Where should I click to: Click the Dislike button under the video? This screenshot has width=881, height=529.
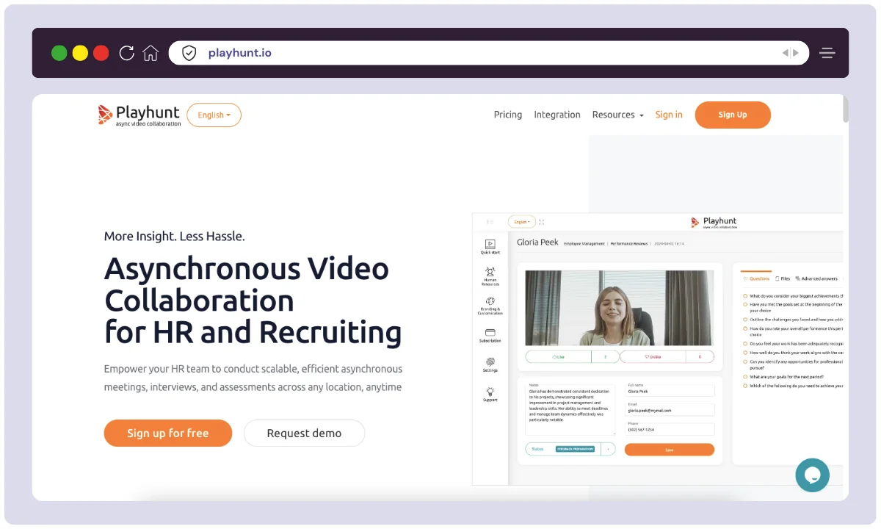pos(653,357)
